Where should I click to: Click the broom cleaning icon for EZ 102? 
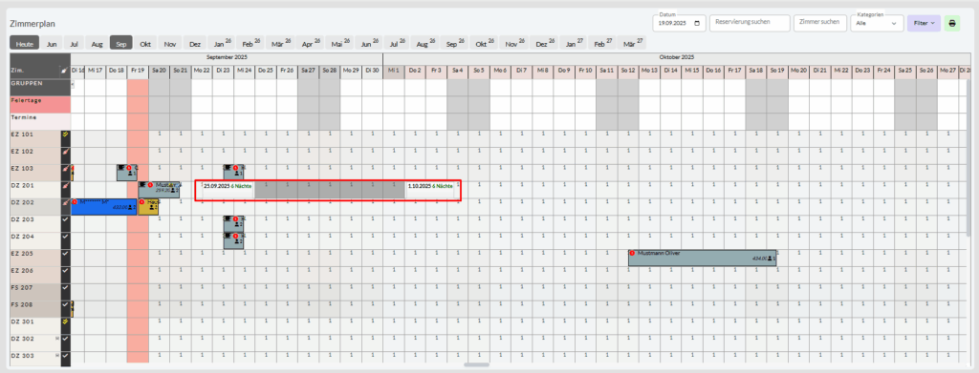[x=65, y=152]
